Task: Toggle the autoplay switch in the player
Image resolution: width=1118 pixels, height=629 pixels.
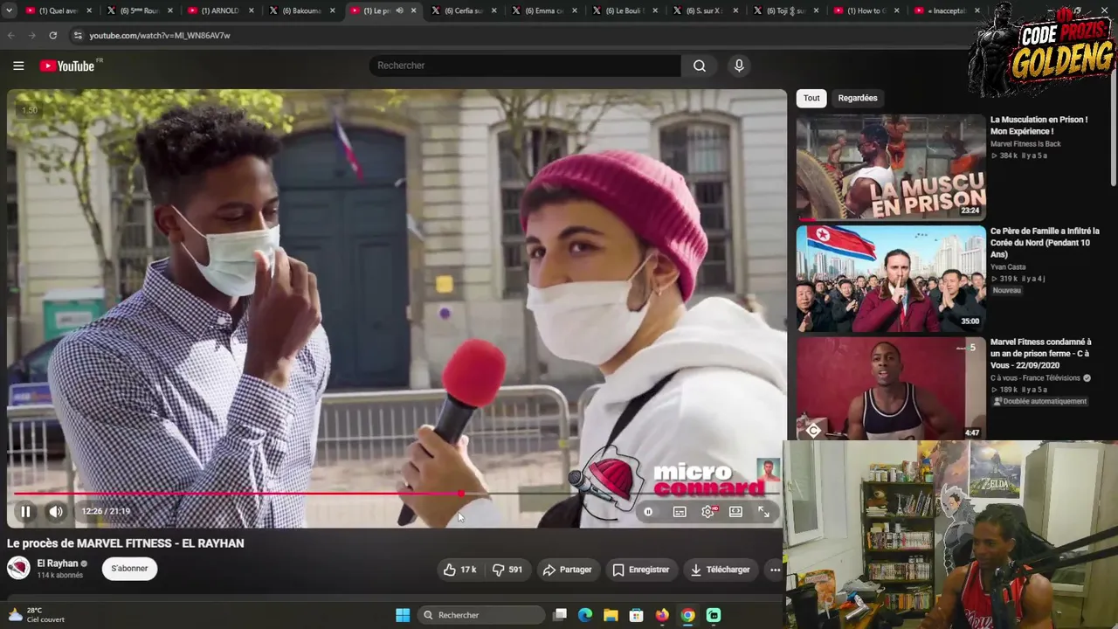Action: coord(648,512)
